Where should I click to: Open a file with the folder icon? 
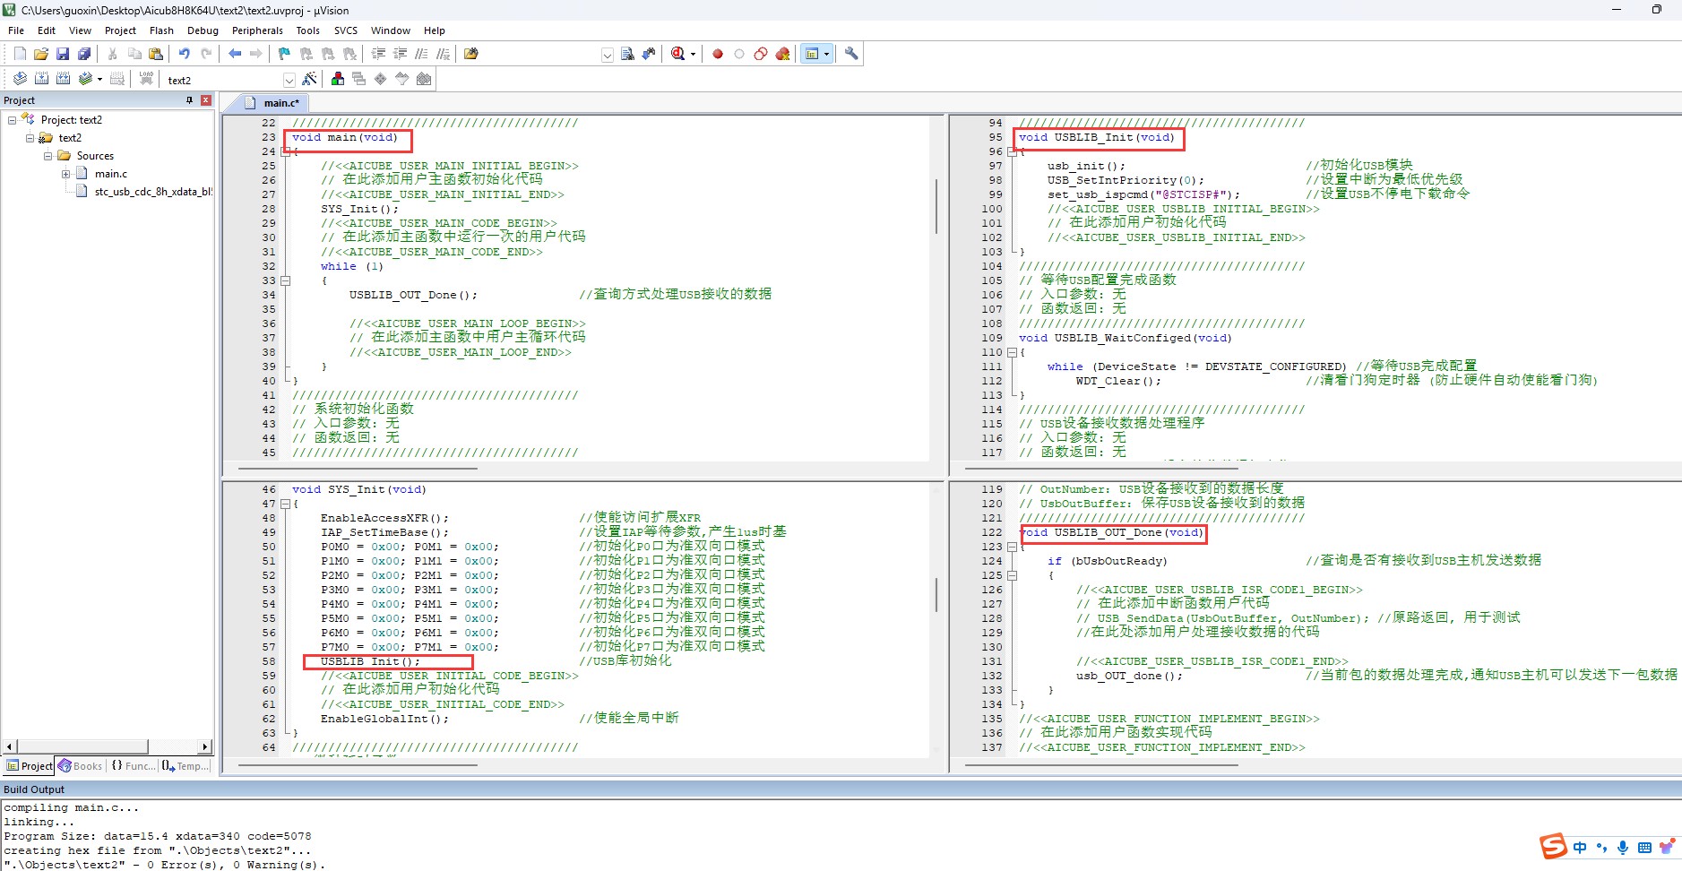(41, 54)
